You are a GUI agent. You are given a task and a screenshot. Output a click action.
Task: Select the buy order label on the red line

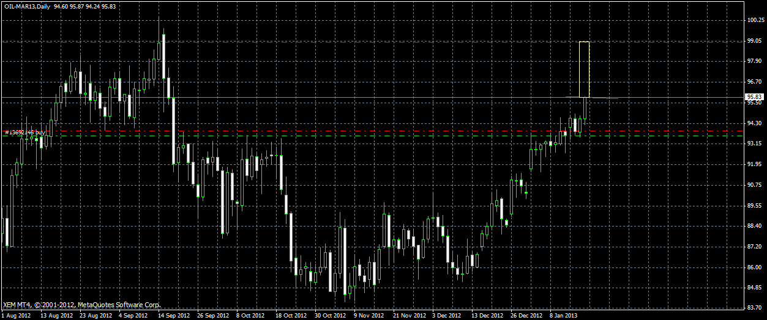pyautogui.click(x=25, y=132)
